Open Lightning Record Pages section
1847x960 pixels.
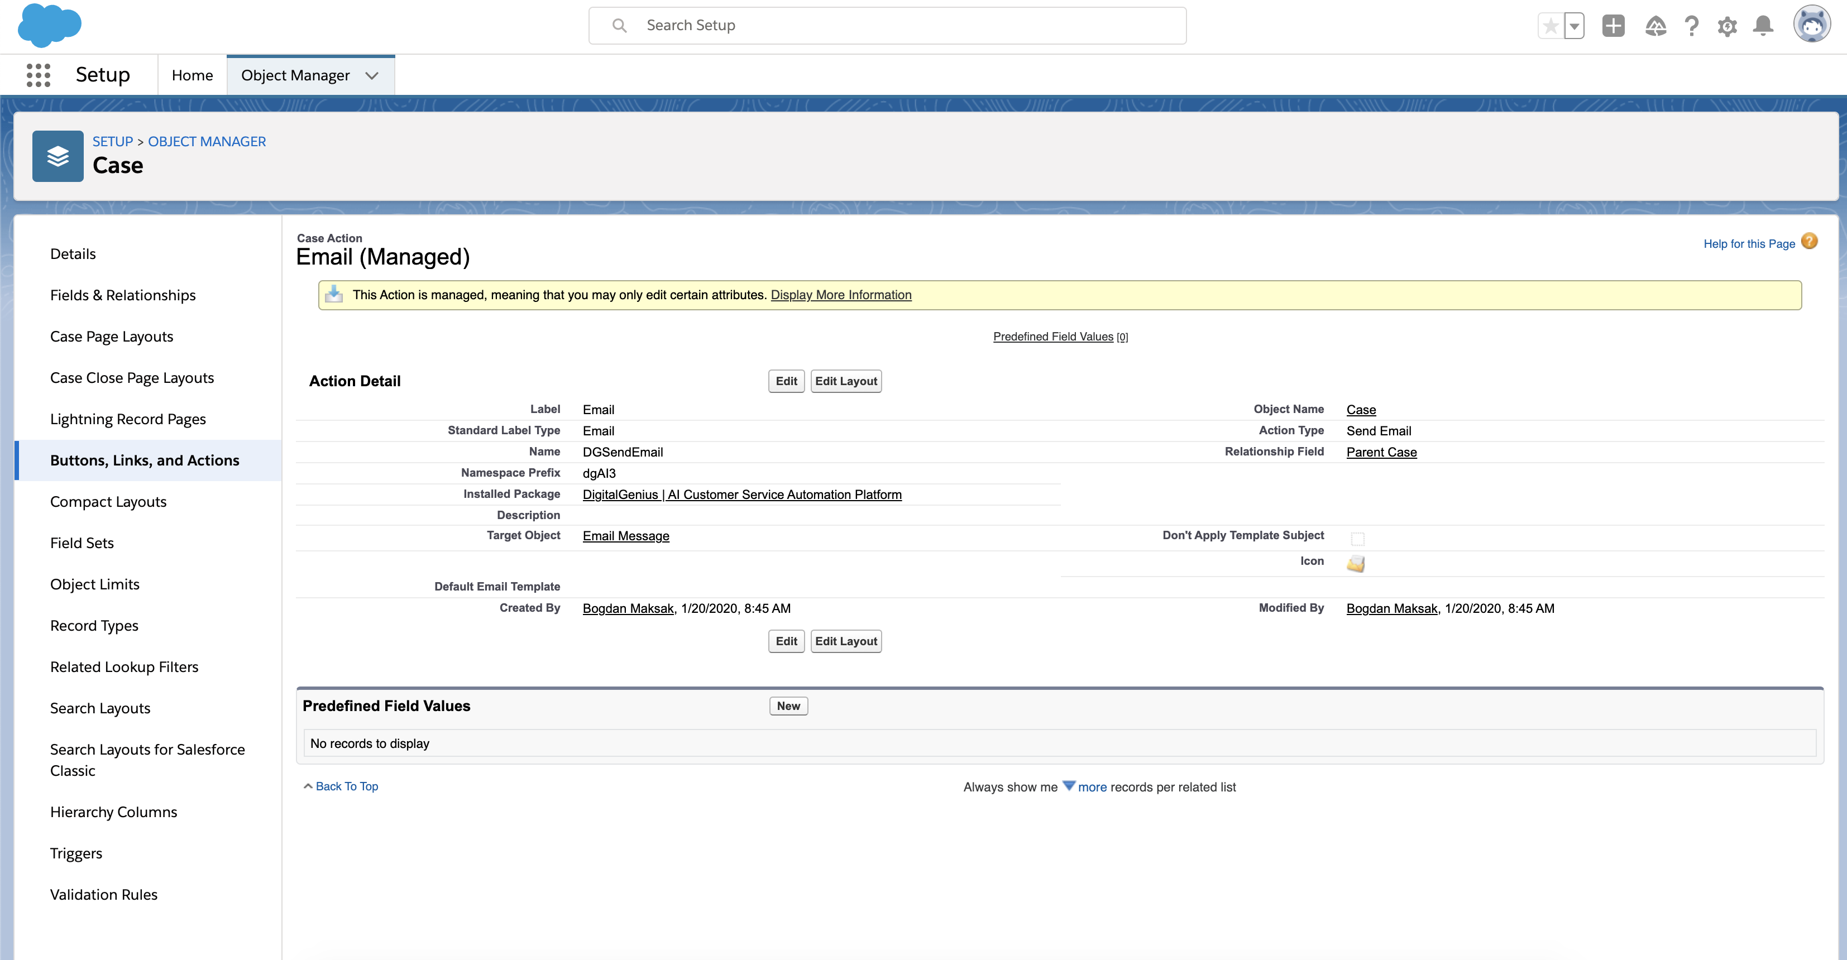point(128,419)
